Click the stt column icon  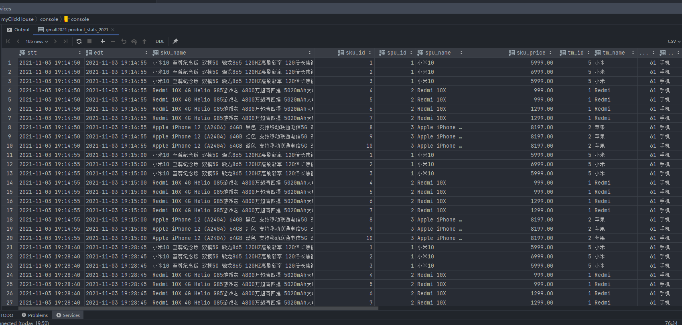click(x=22, y=53)
